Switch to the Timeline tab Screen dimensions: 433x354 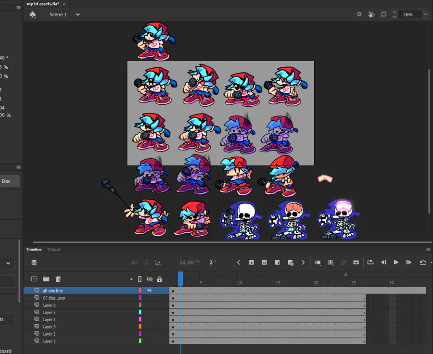34,249
